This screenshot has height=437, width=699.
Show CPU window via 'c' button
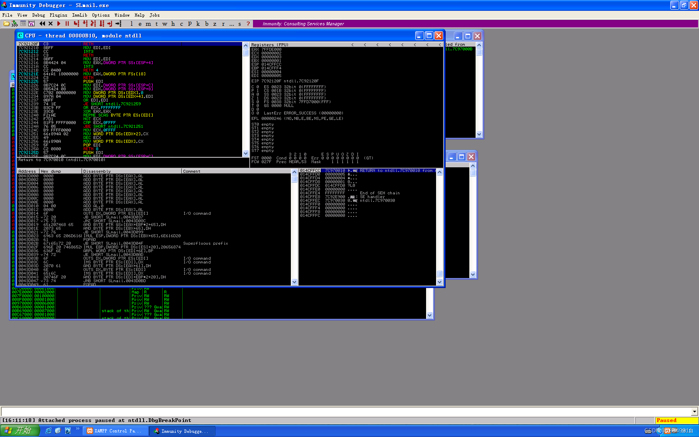coord(181,24)
